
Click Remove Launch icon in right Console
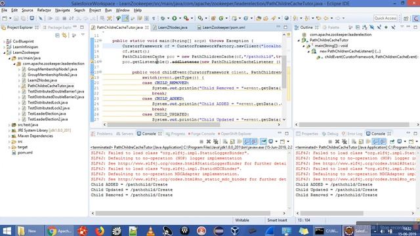[x=337, y=142]
